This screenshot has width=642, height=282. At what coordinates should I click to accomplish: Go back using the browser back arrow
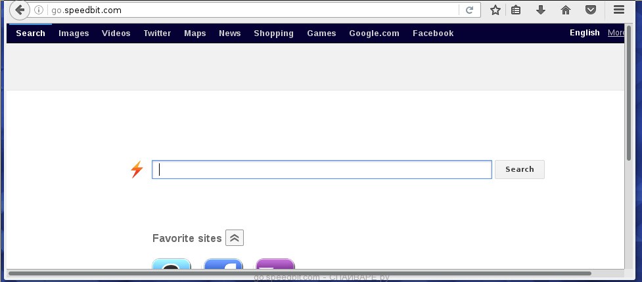(x=20, y=10)
